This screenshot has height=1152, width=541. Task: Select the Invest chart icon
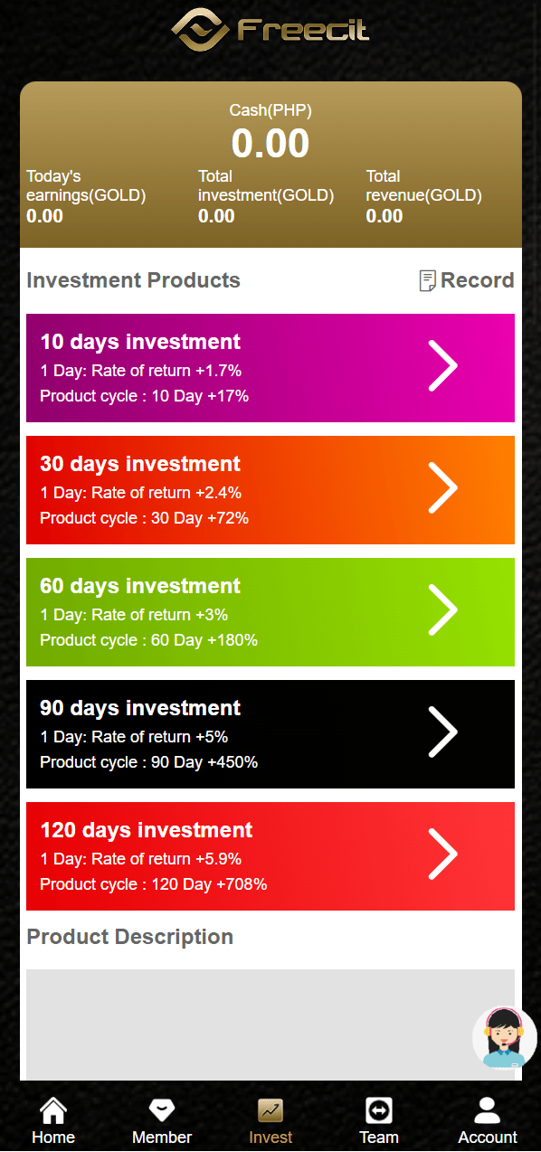pyautogui.click(x=270, y=1110)
